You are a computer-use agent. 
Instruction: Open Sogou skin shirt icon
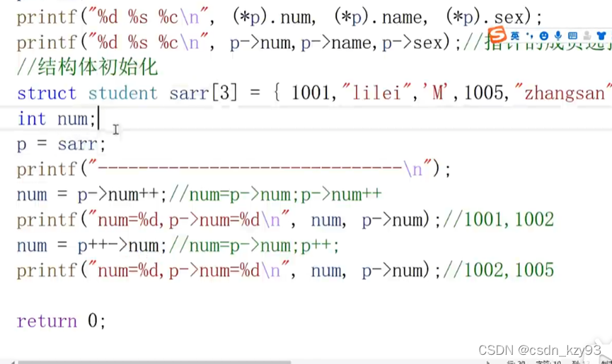601,36
